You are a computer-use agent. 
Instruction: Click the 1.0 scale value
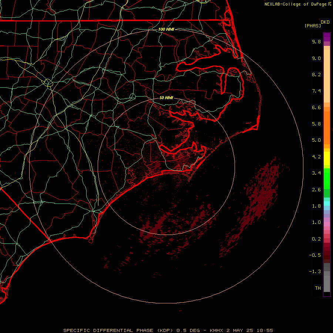[x=316, y=222]
